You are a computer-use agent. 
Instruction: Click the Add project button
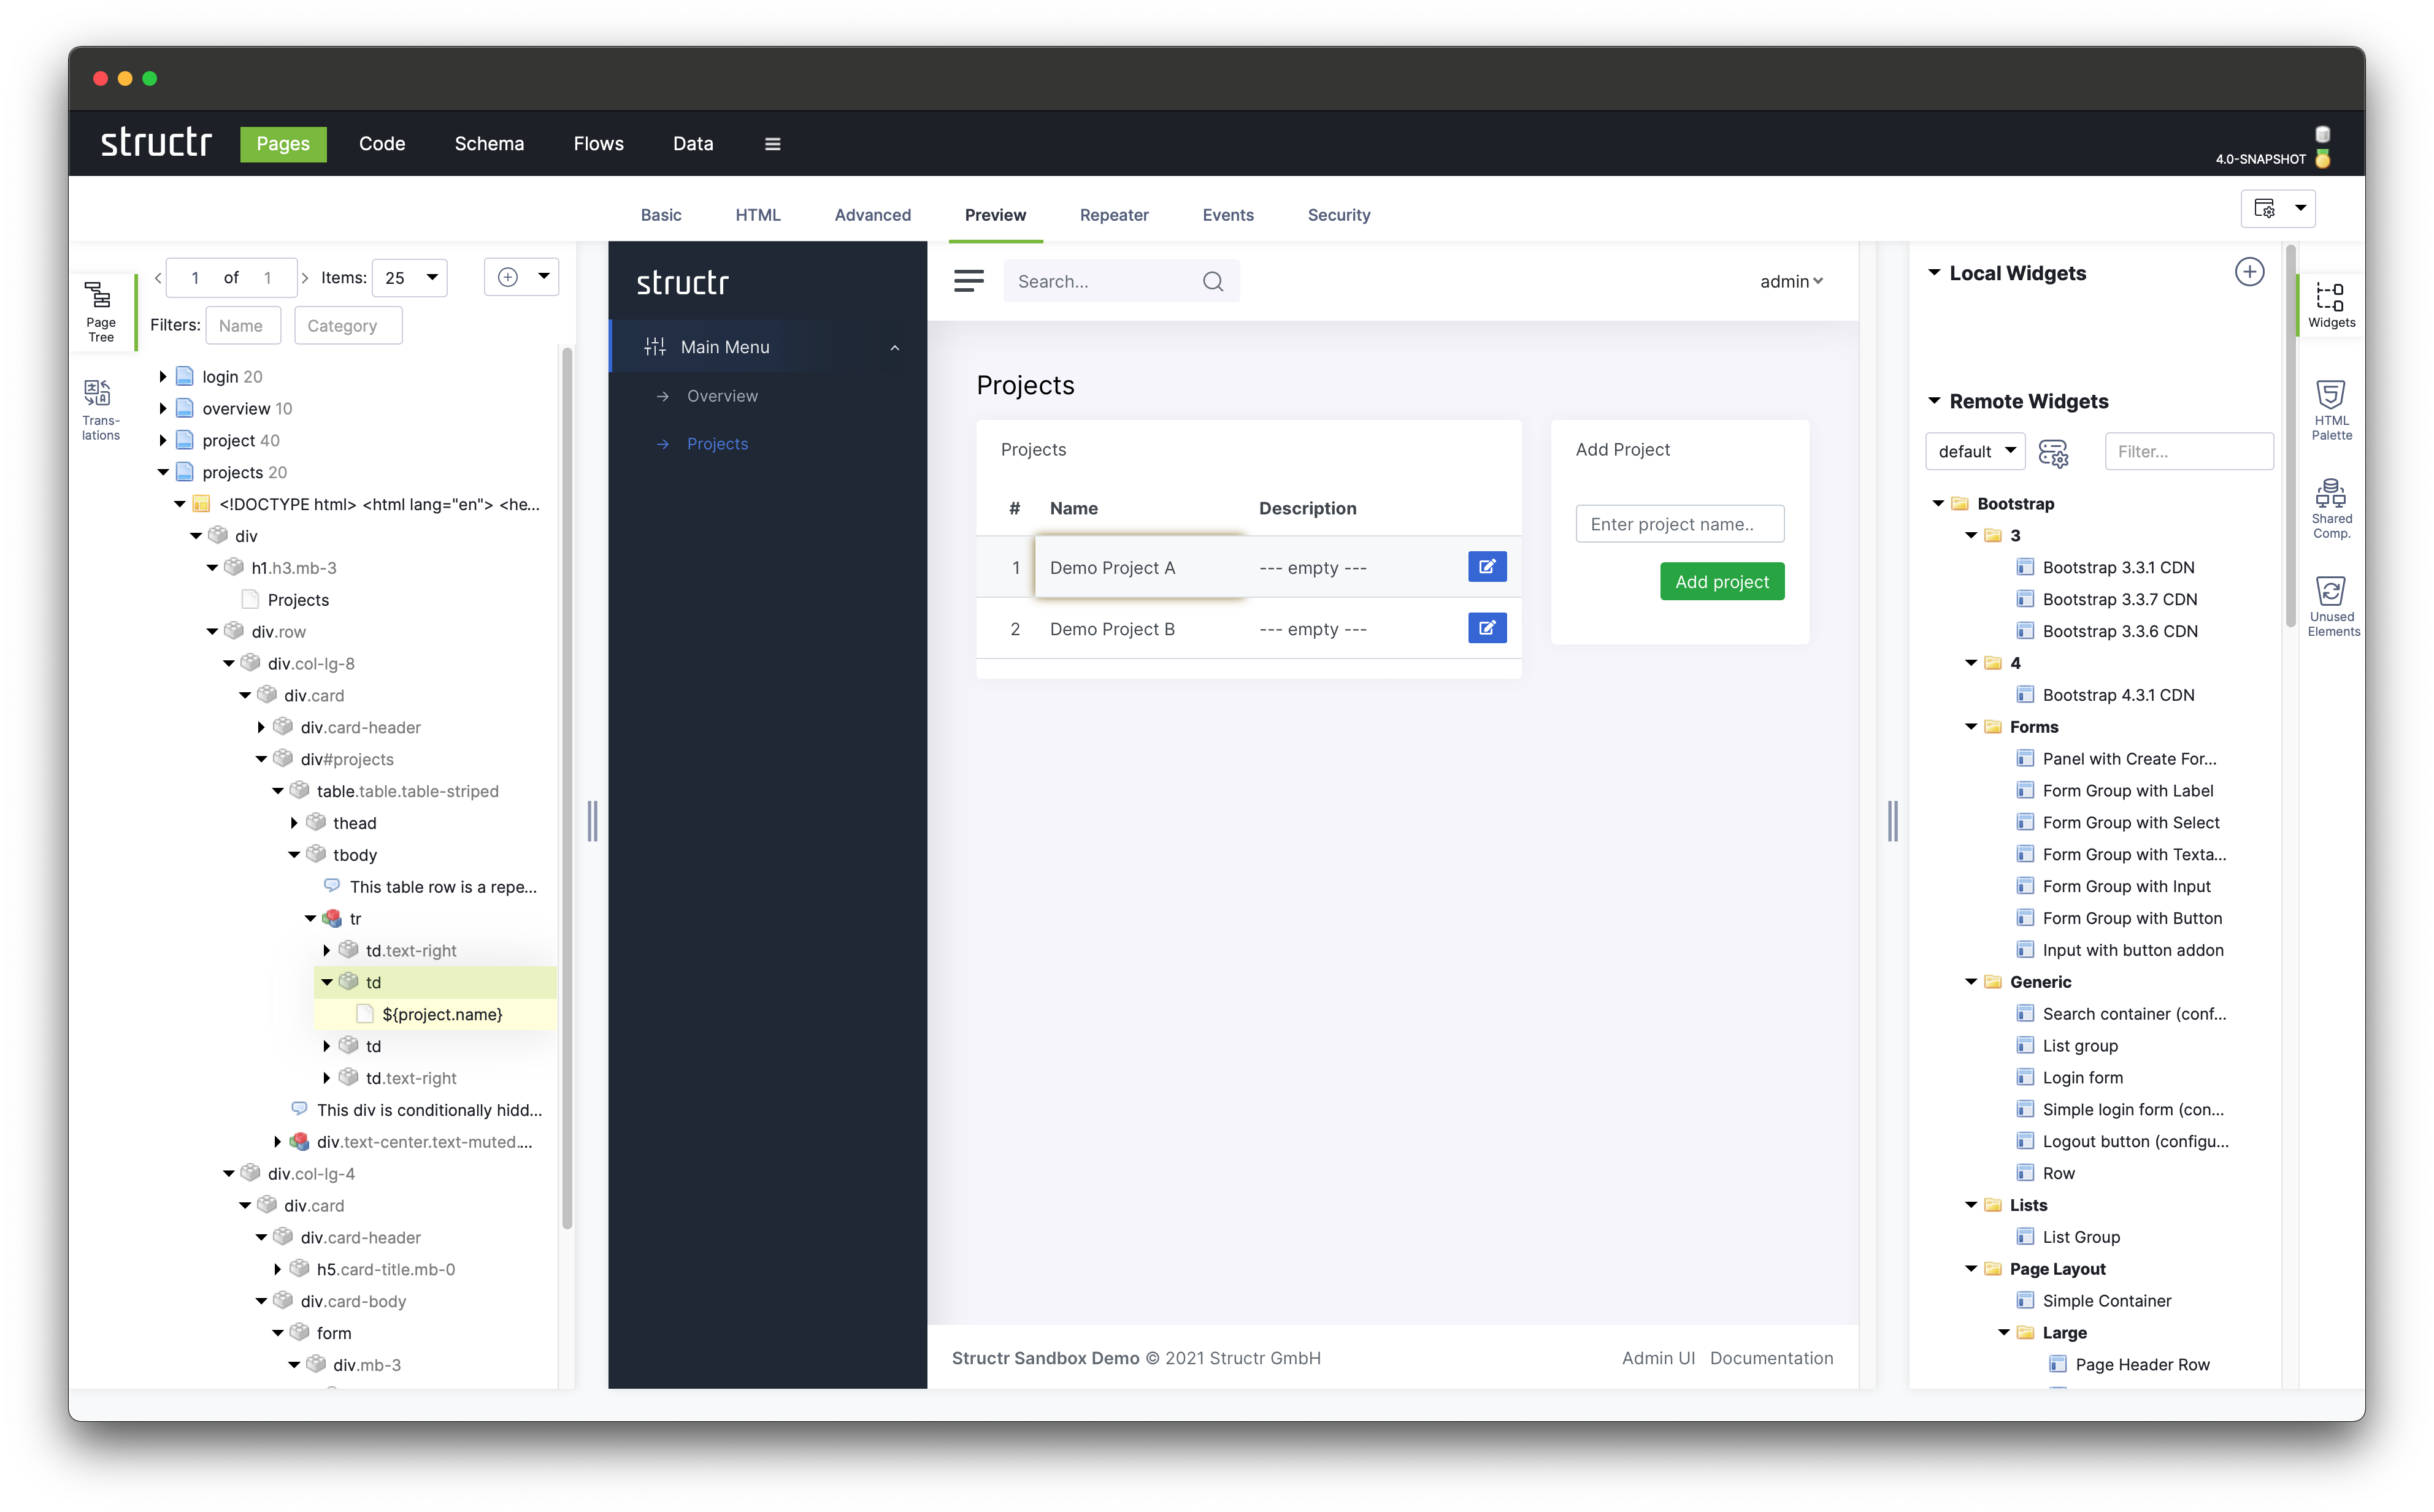[x=1721, y=582]
